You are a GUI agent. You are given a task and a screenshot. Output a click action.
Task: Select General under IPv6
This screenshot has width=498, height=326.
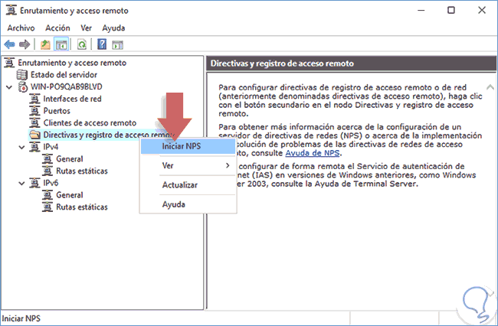70,195
